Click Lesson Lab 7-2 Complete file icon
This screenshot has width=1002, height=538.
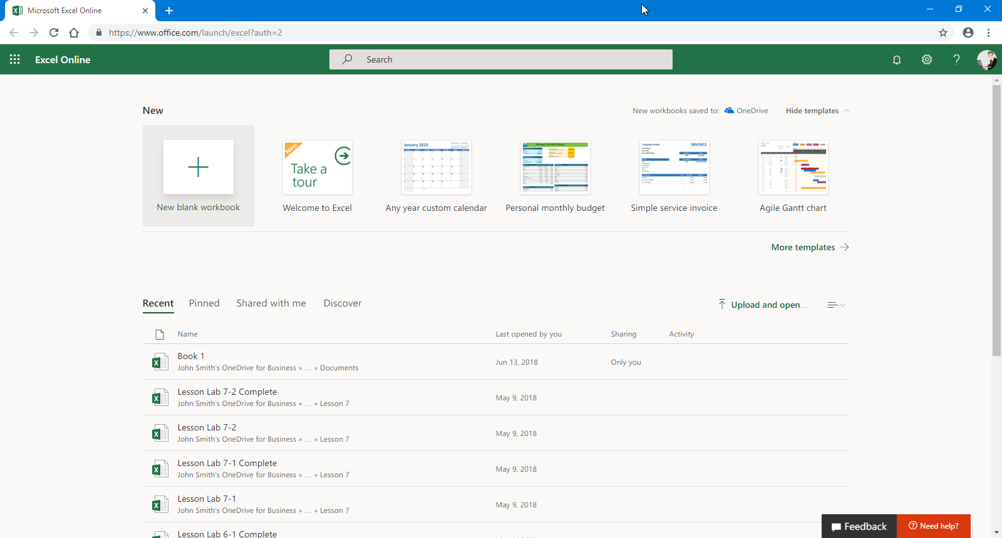coord(160,397)
